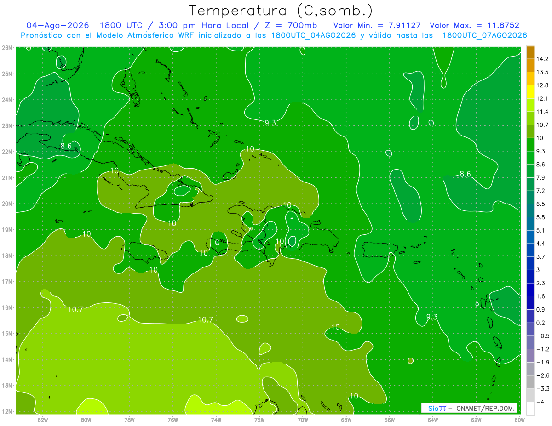Image resolution: width=552 pixels, height=426 pixels.
Task: Click the -3.3 legend scale value
Action: coord(543,388)
